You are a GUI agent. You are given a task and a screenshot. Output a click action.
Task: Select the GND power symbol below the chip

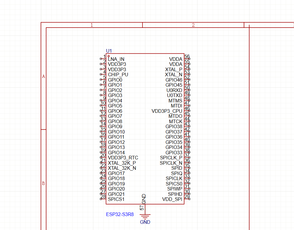[145, 217]
